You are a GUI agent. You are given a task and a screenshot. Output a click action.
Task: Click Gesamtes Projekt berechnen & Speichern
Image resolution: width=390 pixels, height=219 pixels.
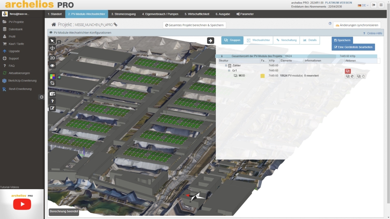194,25
